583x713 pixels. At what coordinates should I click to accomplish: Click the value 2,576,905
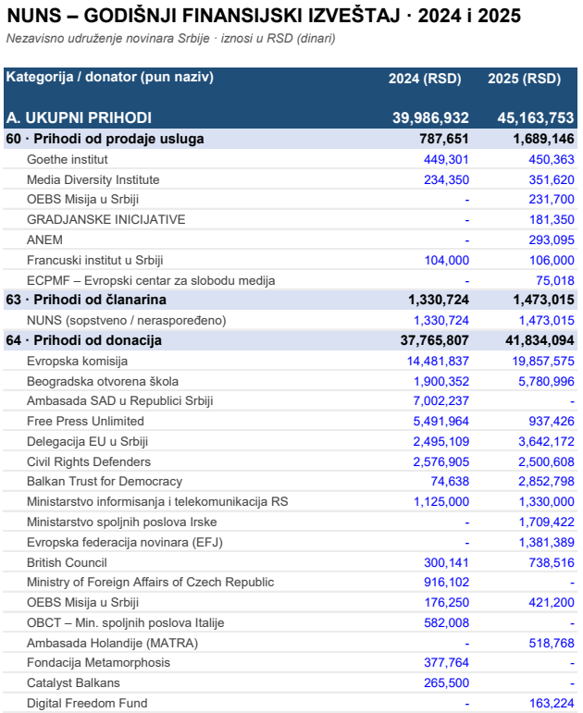(441, 462)
